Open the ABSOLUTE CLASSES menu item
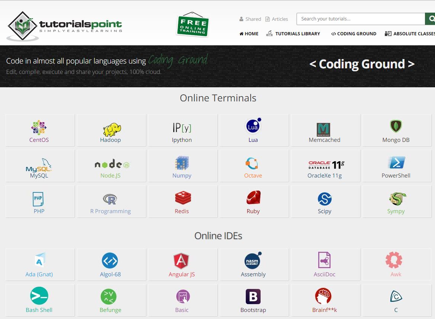Screen dimensions: 435x319 pos(410,33)
